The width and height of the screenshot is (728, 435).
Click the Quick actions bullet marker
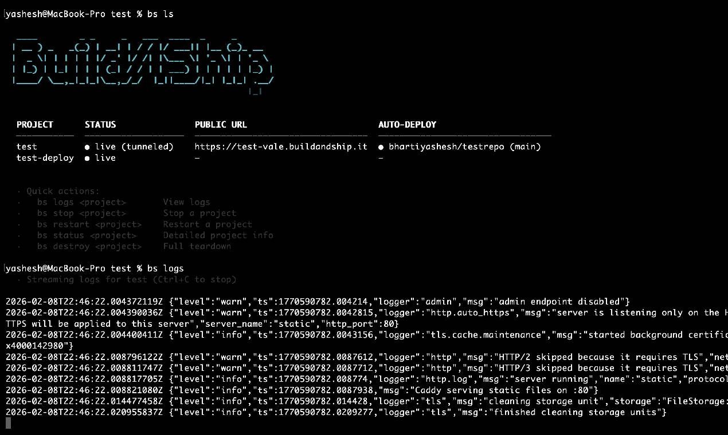[x=18, y=191]
